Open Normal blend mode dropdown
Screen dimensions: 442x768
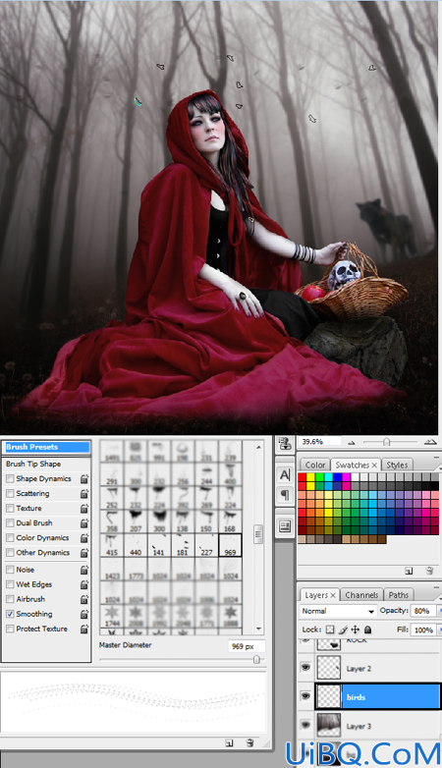click(x=338, y=611)
